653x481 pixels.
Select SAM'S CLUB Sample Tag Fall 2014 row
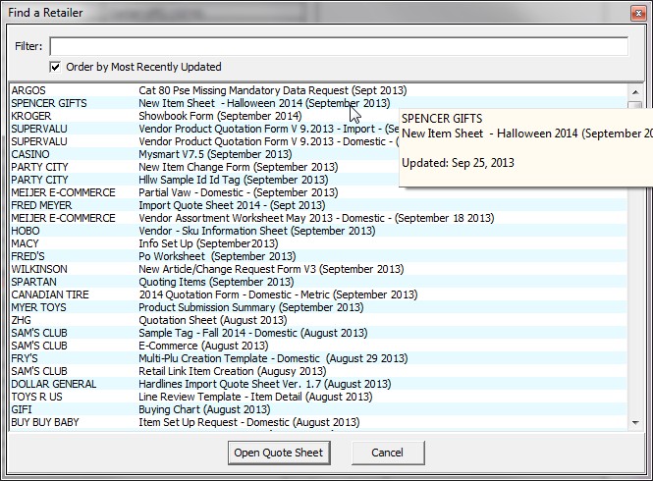point(318,333)
